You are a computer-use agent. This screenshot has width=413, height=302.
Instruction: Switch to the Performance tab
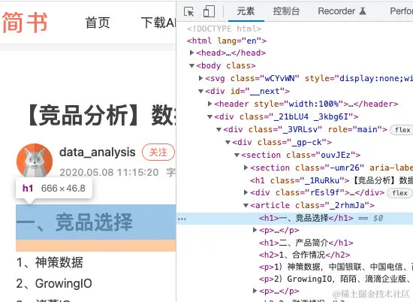pos(402,11)
